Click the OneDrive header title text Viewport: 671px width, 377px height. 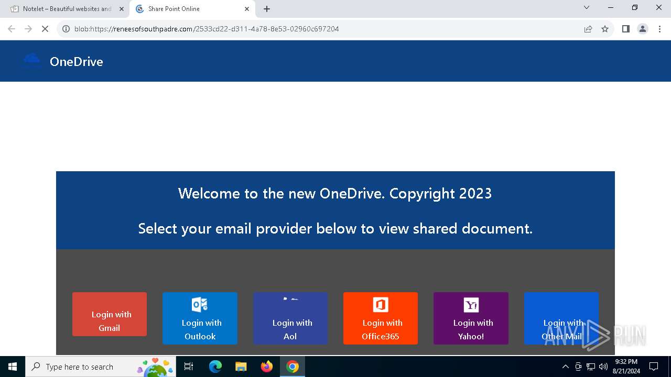coord(77,61)
